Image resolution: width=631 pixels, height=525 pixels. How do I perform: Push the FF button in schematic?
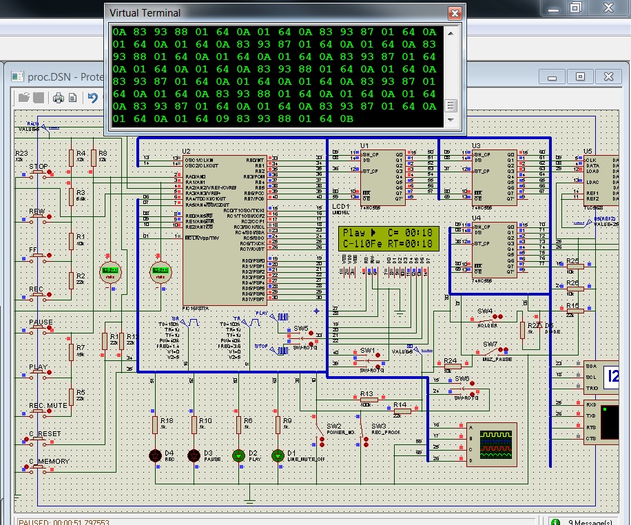click(39, 256)
